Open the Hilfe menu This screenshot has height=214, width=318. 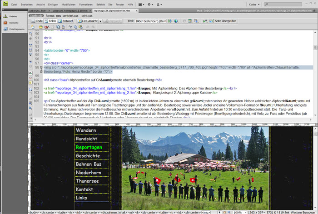pyautogui.click(x=130, y=5)
